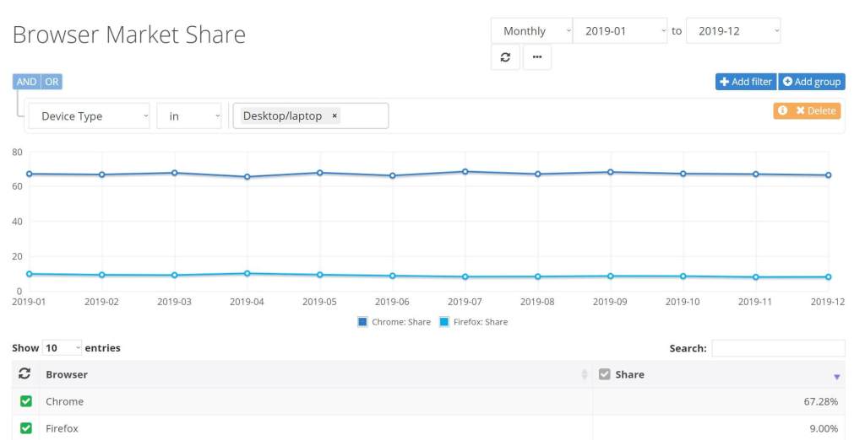
Task: Uncheck the Chrome row checkbox
Action: 26,402
